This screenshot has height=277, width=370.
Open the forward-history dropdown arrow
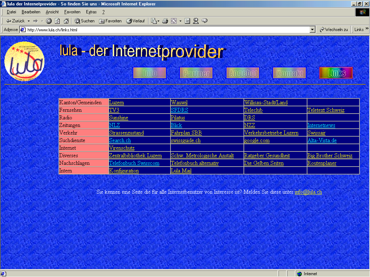point(42,21)
